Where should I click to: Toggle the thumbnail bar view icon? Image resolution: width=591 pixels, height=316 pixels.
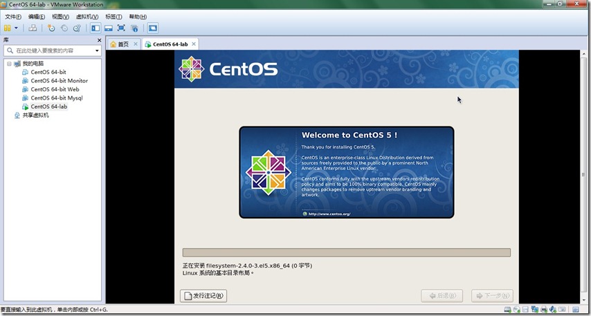point(109,28)
